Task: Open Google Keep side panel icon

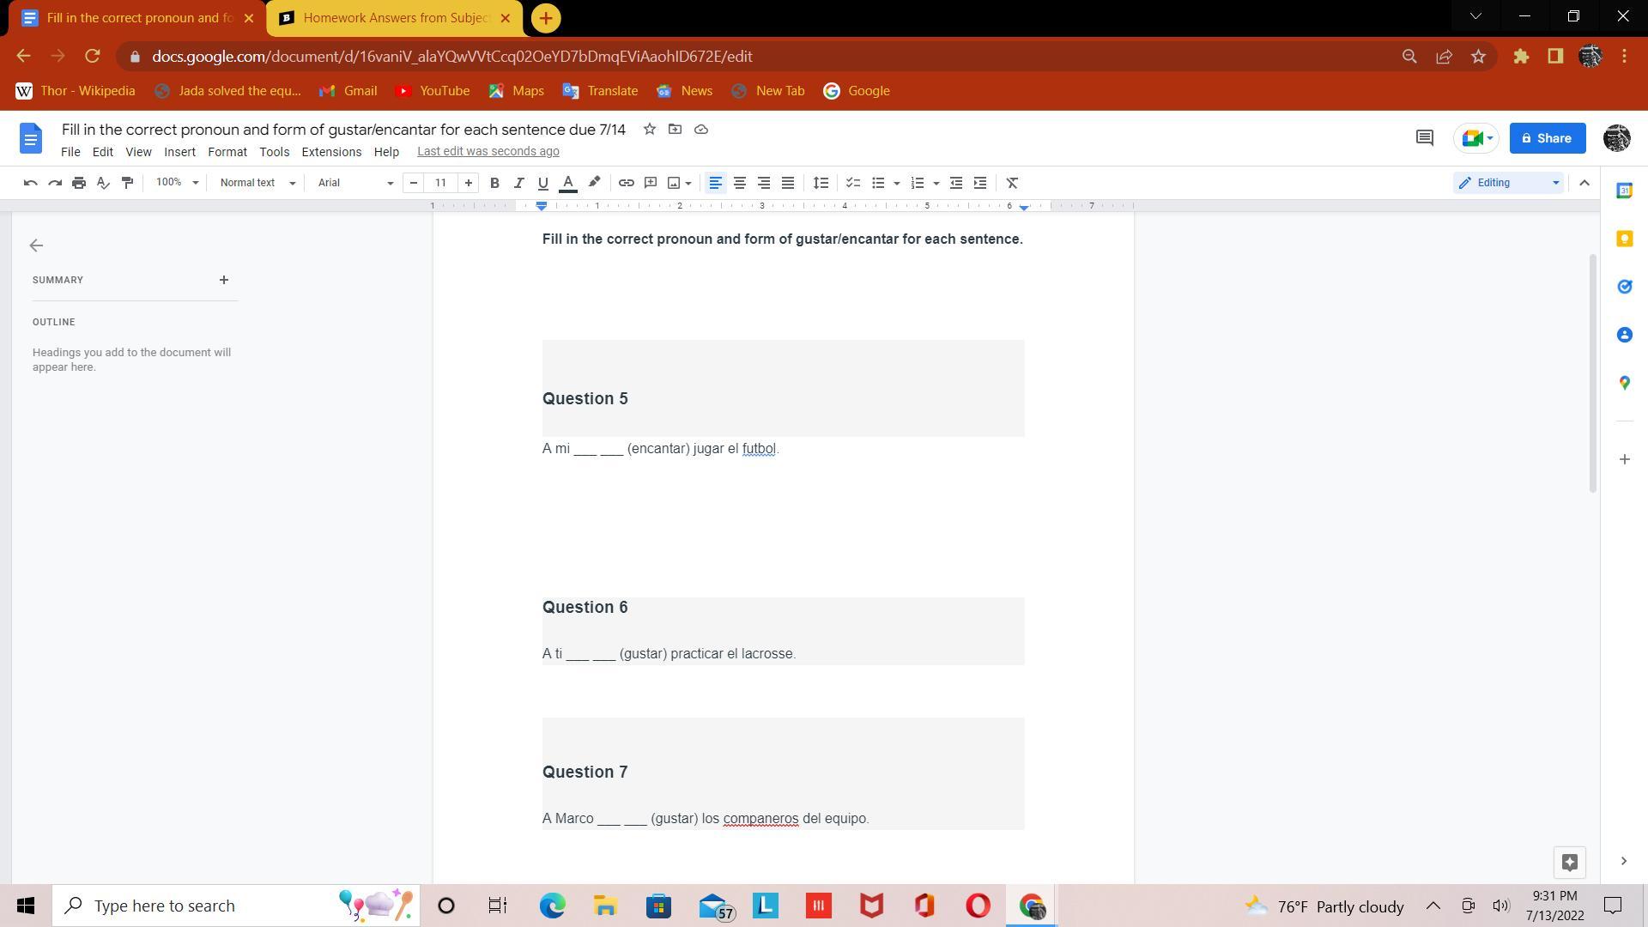Action: tap(1624, 239)
